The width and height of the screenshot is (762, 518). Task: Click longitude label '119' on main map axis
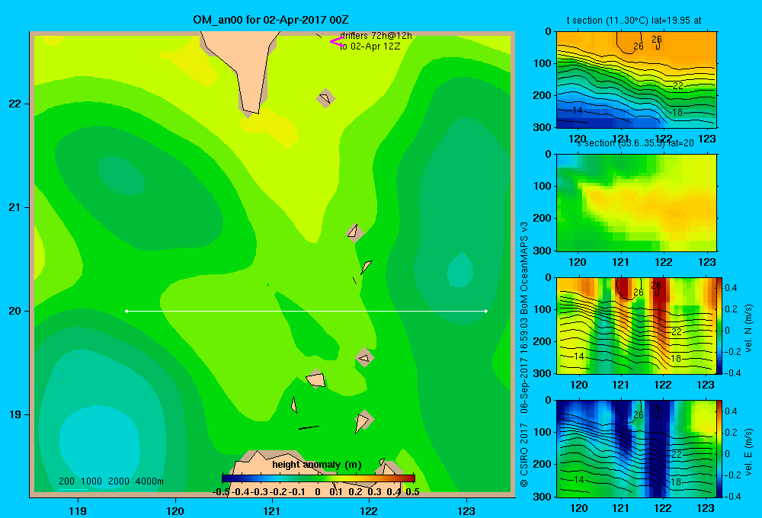click(78, 510)
